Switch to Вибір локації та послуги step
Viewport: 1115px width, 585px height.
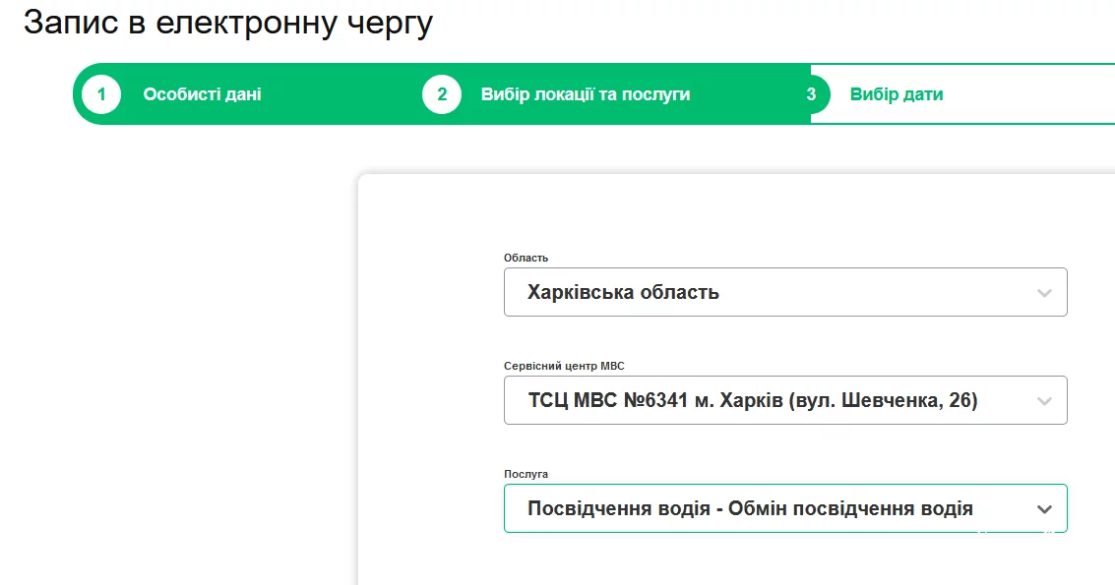coord(585,95)
